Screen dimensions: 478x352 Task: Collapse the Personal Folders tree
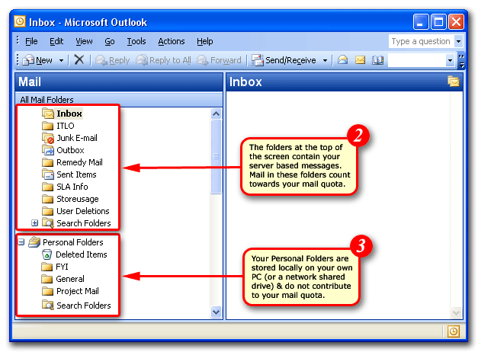click(21, 242)
